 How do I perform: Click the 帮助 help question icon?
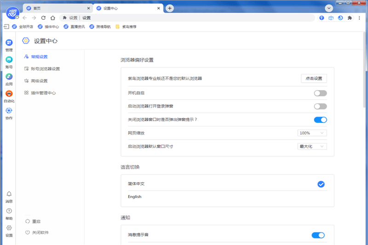coord(9,212)
